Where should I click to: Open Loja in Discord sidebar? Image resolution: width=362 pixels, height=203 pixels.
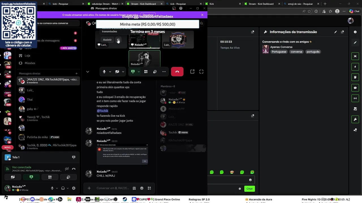pos(48,56)
